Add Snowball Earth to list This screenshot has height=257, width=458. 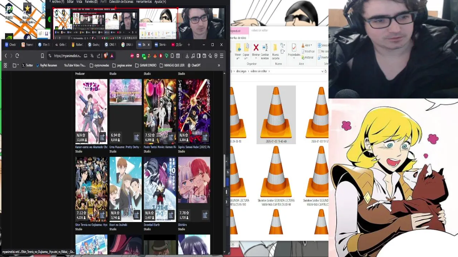click(x=171, y=215)
